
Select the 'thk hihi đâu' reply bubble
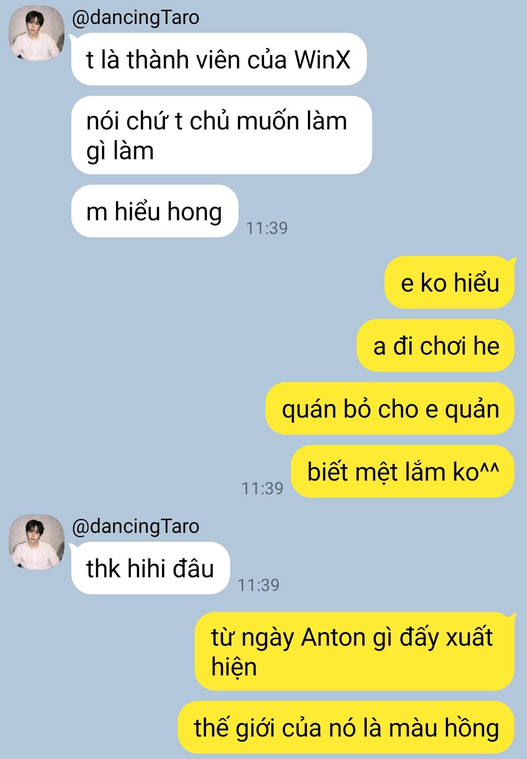(x=150, y=568)
